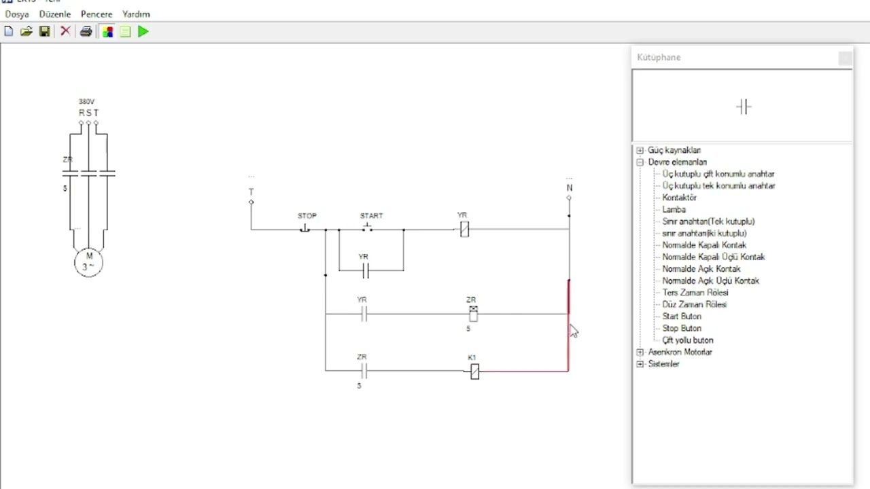Viewport: 870px width, 489px height.
Task: Choose Start Buton from the library
Action: pos(682,316)
